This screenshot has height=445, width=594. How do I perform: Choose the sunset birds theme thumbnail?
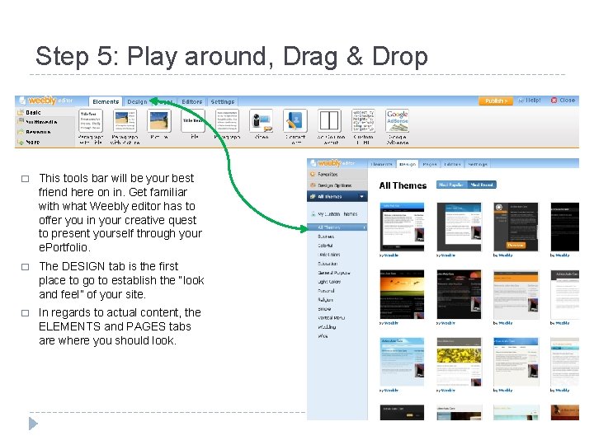tap(402, 294)
